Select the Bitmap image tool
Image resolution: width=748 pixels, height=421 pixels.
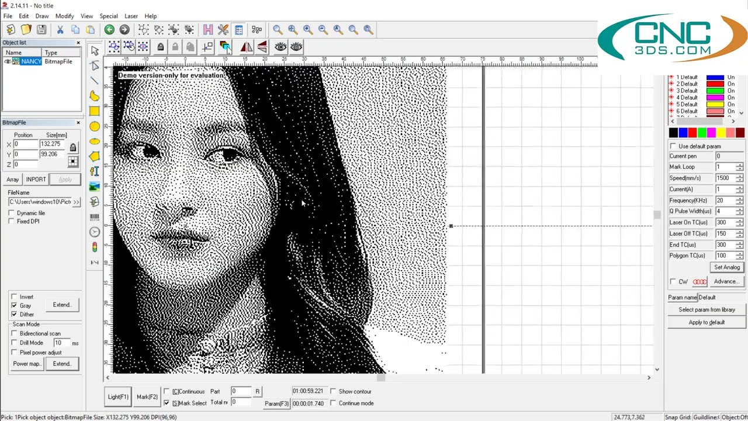pos(95,187)
